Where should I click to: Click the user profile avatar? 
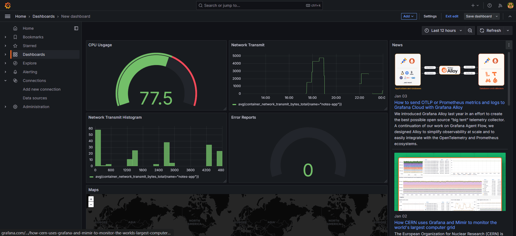(x=510, y=5)
